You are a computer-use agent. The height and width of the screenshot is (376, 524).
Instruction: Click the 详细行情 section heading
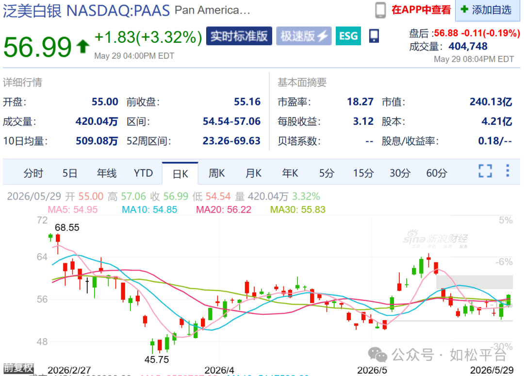pyautogui.click(x=22, y=82)
